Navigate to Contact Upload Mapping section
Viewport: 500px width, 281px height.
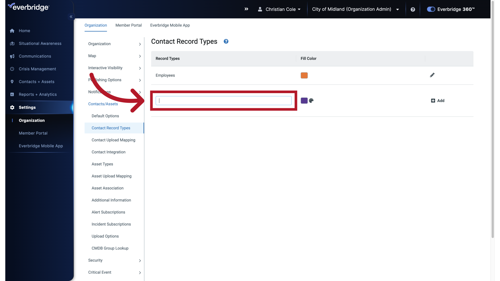coord(113,140)
